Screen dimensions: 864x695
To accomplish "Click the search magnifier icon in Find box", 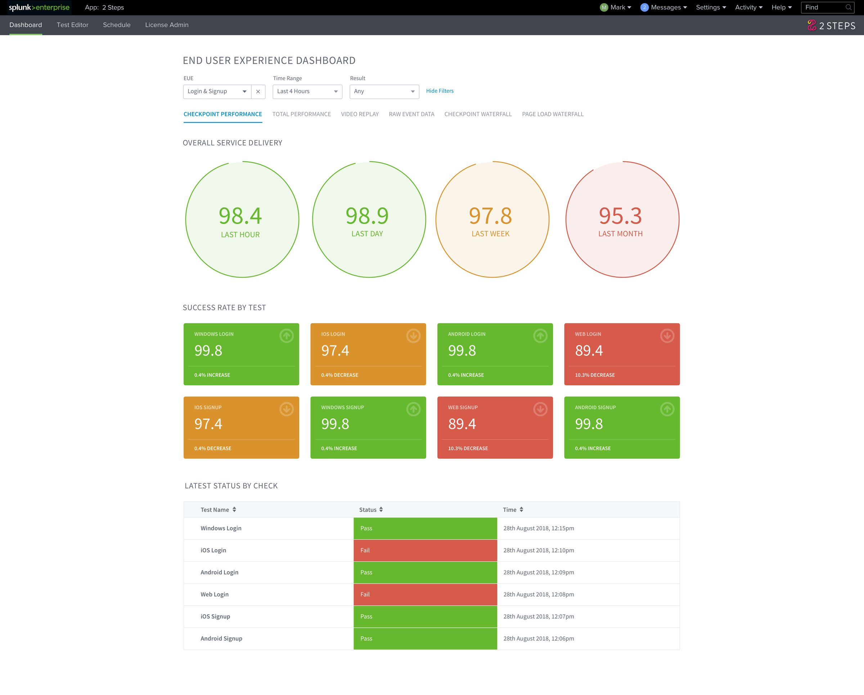I will point(849,8).
